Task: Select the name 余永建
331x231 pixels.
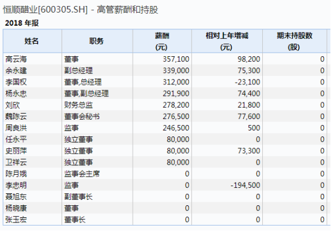Action: pyautogui.click(x=16, y=71)
